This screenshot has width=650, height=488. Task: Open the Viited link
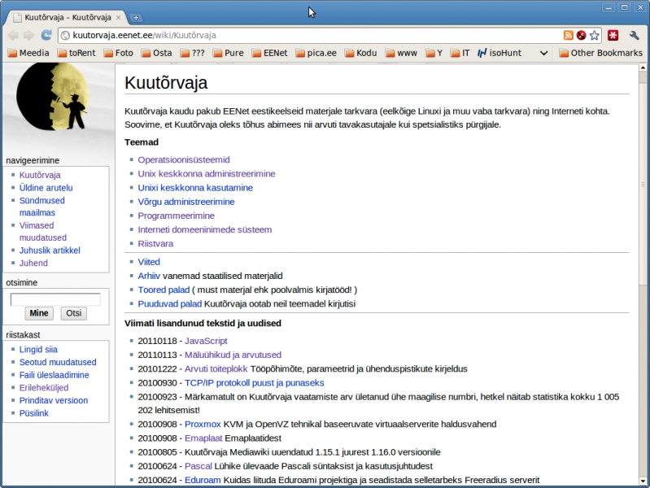(149, 262)
